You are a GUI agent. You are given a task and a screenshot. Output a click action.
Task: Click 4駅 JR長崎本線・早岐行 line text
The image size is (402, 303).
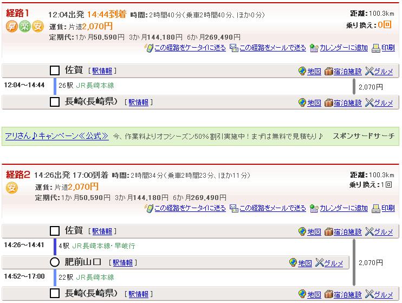tap(97, 246)
